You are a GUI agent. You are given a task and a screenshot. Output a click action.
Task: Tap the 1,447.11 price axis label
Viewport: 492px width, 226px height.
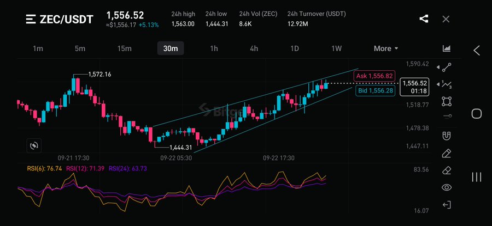click(x=417, y=146)
